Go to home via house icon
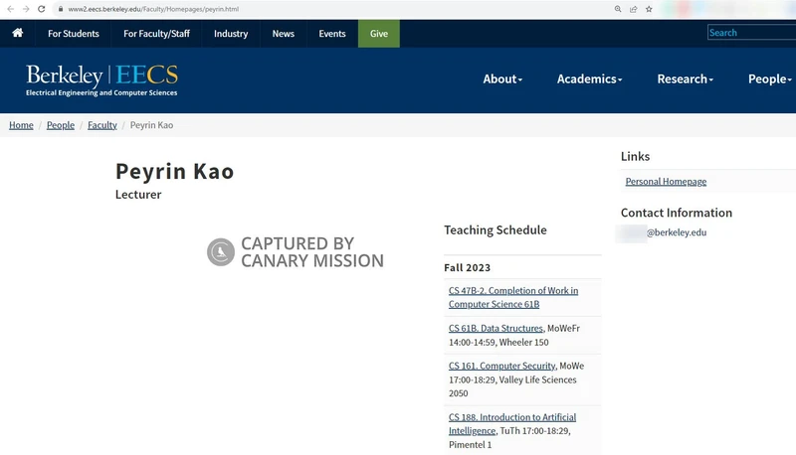 point(18,33)
